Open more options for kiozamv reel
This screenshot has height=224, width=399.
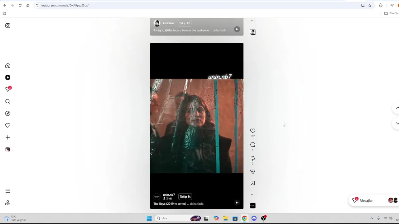[253, 21]
